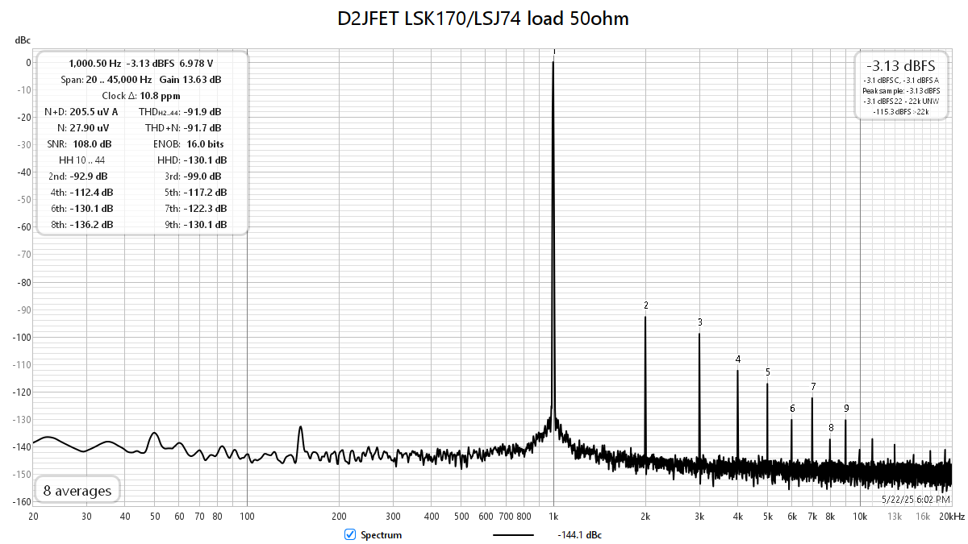Click the Gain 13.63 dB value

[190, 80]
